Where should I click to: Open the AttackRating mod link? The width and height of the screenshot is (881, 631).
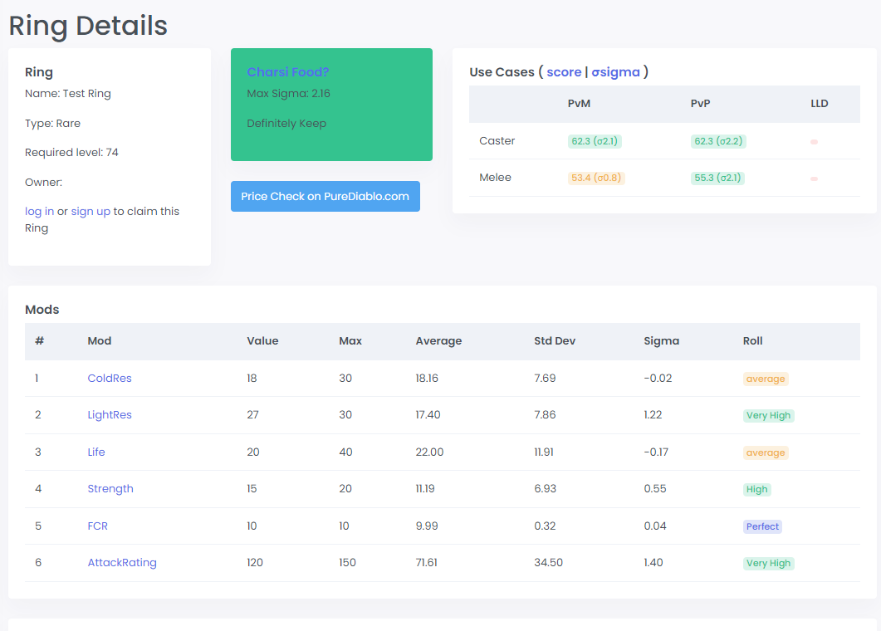(x=122, y=563)
